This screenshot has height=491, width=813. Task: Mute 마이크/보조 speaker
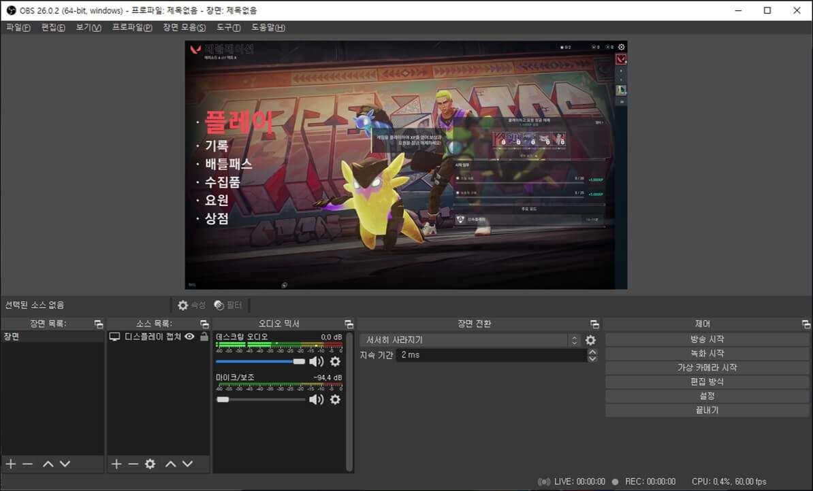(x=317, y=399)
